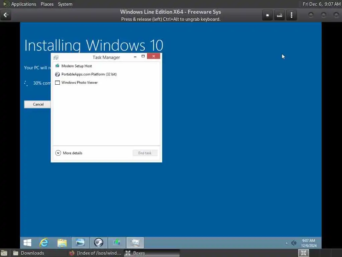This screenshot has width=342, height=257.
Task: Open the Boxes three-dot actions menu
Action: click(291, 15)
